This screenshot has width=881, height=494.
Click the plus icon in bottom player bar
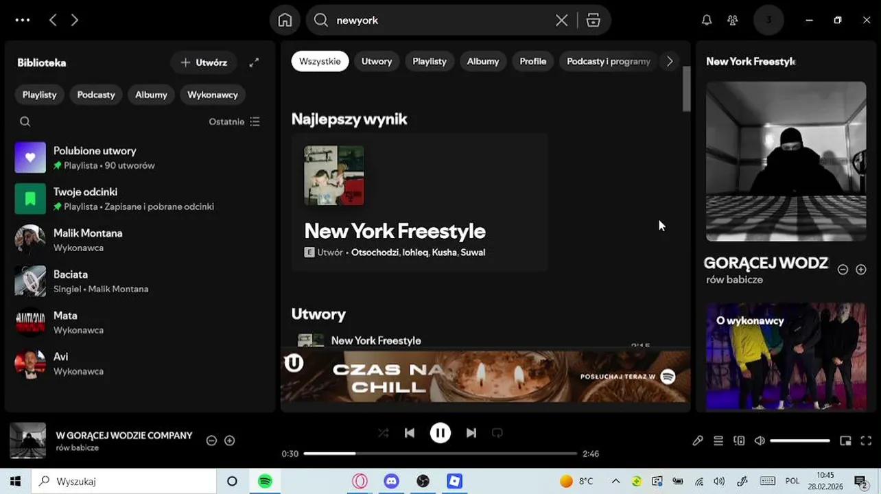pyautogui.click(x=230, y=440)
